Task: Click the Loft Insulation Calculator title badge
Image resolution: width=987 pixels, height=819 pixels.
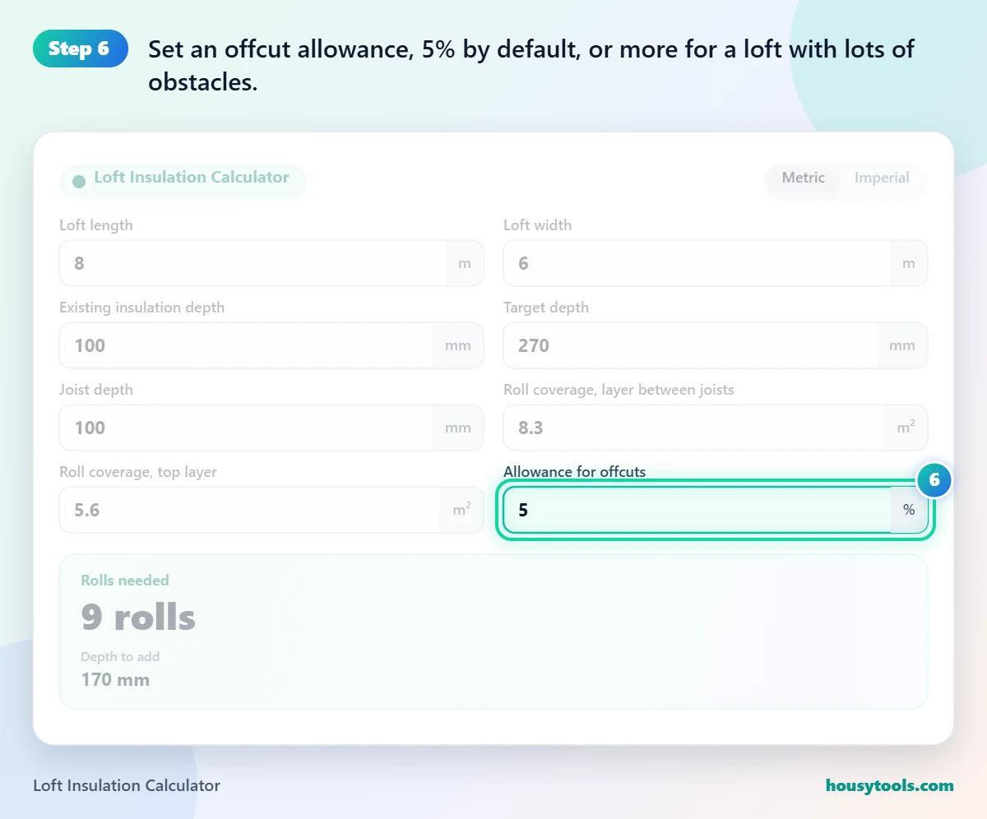Action: pos(183,181)
